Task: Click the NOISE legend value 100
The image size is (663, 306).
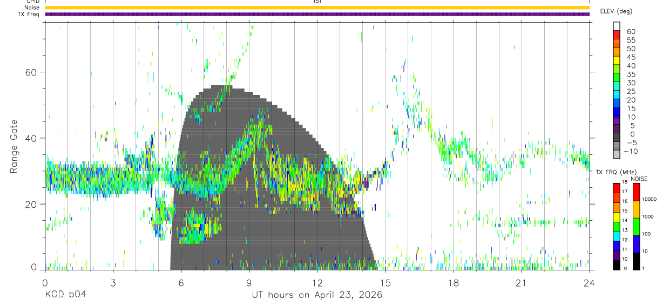Action: pos(646,234)
